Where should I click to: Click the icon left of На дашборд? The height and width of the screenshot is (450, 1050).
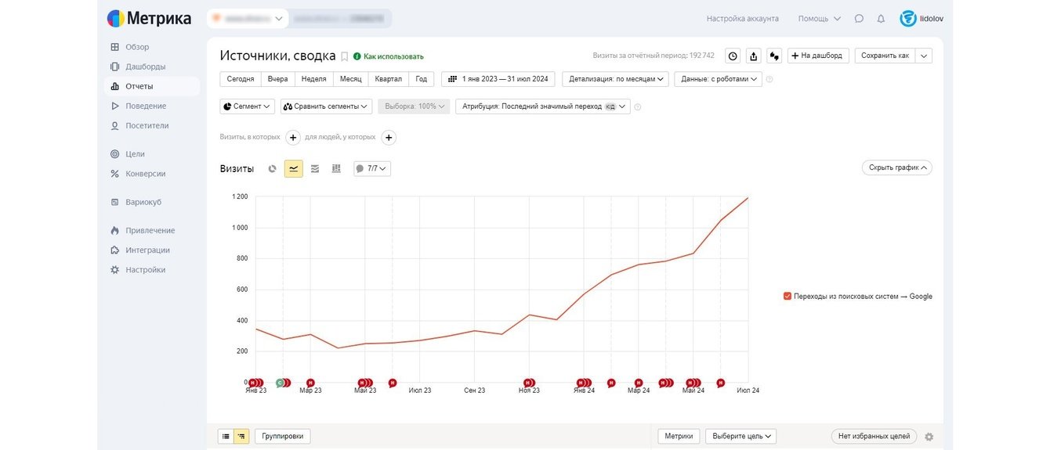[x=774, y=56]
